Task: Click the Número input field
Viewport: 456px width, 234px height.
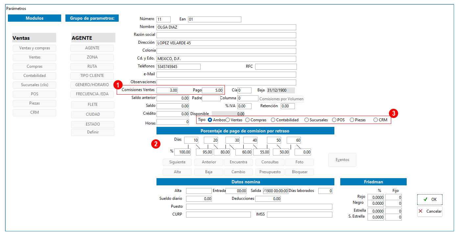Action: 163,19
